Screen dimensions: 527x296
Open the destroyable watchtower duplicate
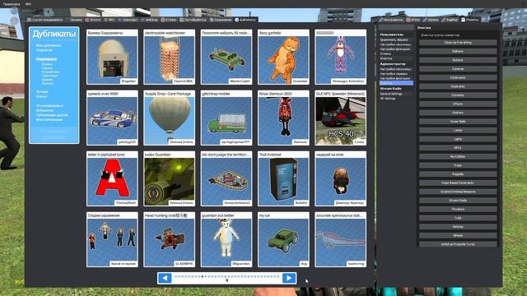coord(169,57)
